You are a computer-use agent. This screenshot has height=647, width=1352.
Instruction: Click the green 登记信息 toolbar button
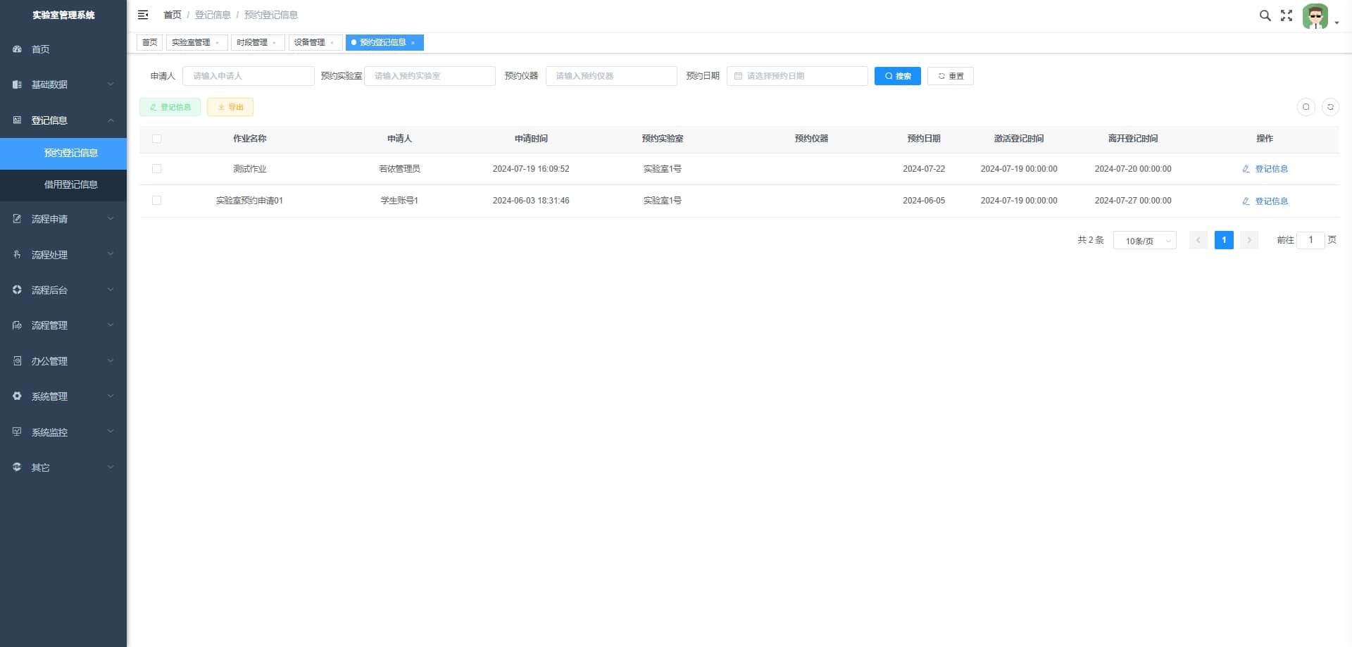tap(170, 107)
